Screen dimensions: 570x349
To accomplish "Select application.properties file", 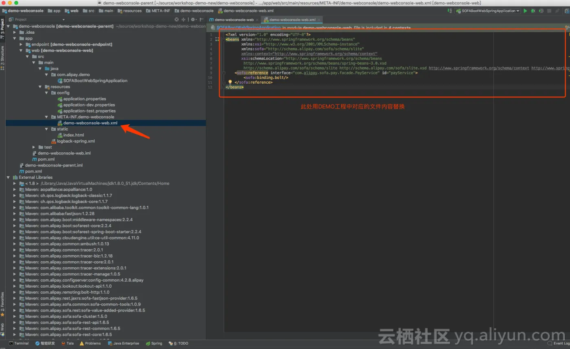I will (84, 99).
